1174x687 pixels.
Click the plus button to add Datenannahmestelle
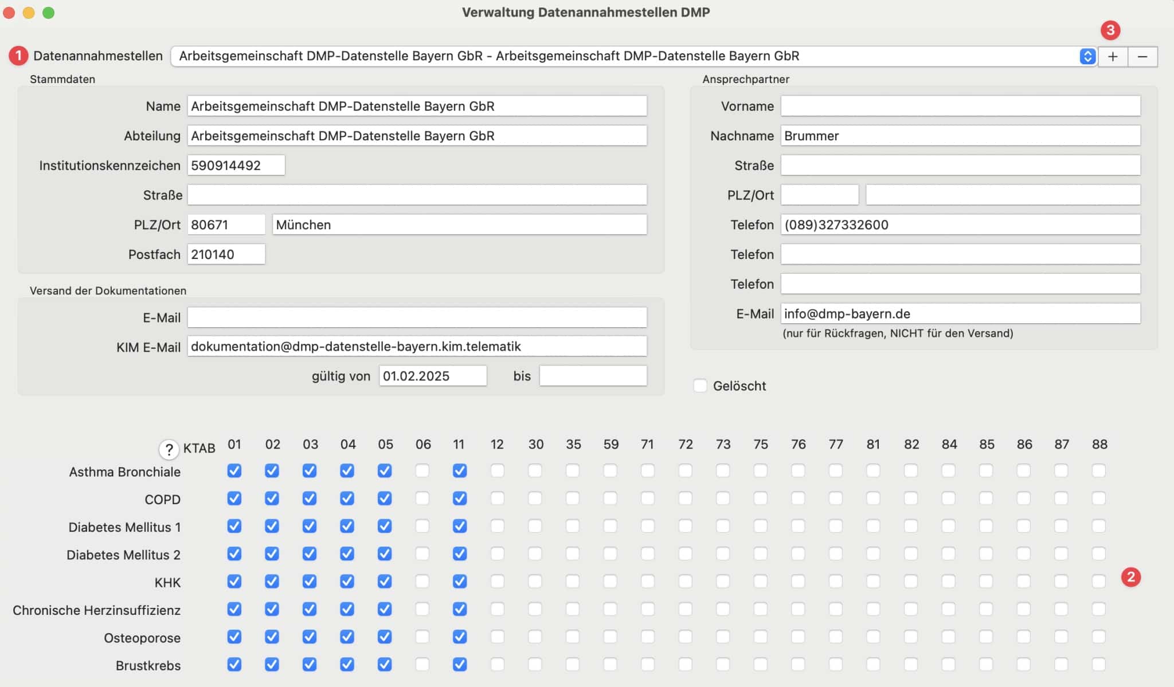pyautogui.click(x=1113, y=56)
